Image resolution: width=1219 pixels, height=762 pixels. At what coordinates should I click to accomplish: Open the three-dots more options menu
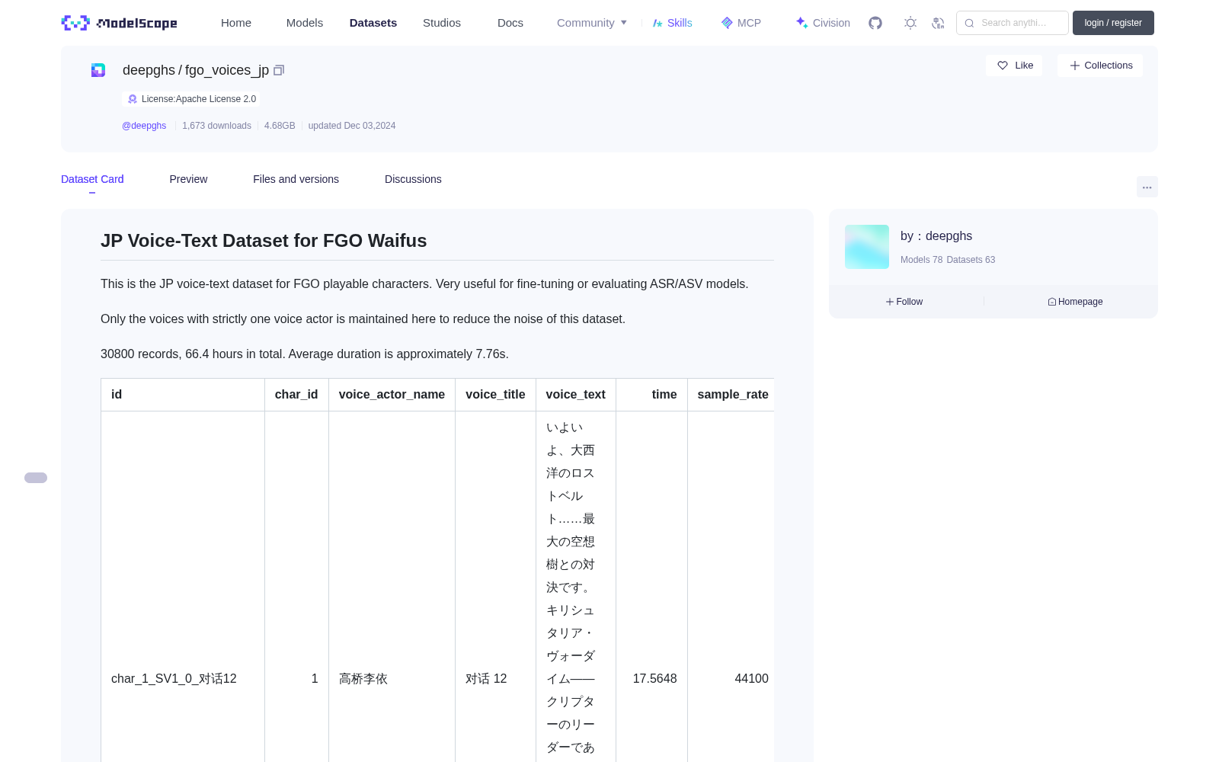[x=1147, y=187]
